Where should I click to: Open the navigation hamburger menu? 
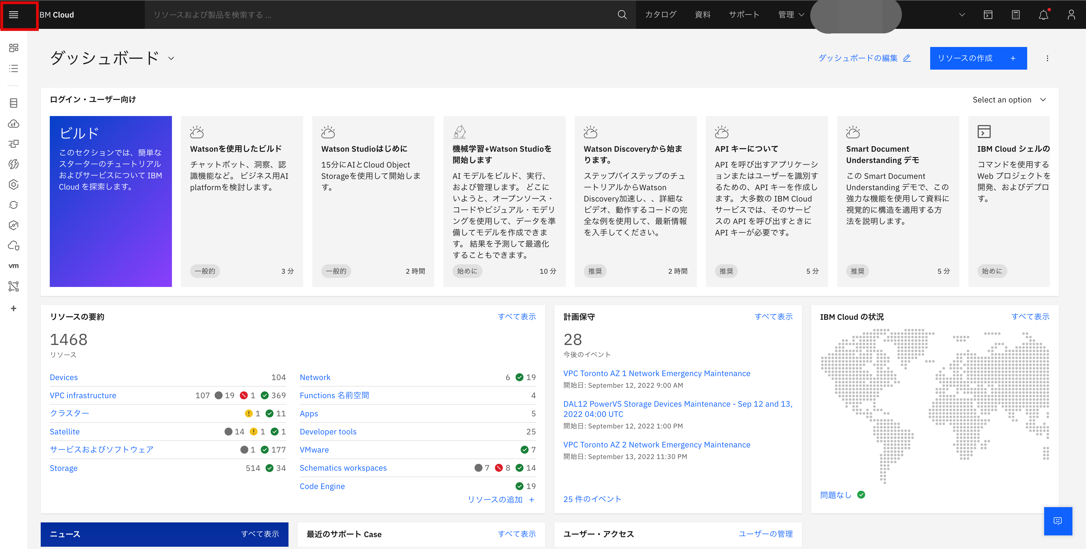pos(14,15)
